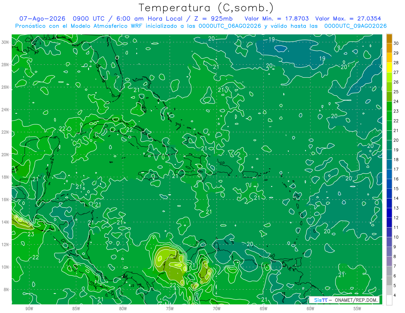Click the legend label "30"
The height and width of the screenshot is (313, 405).
pos(396,43)
